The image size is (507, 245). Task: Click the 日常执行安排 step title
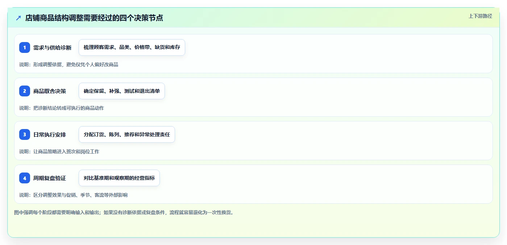pyautogui.click(x=50, y=134)
